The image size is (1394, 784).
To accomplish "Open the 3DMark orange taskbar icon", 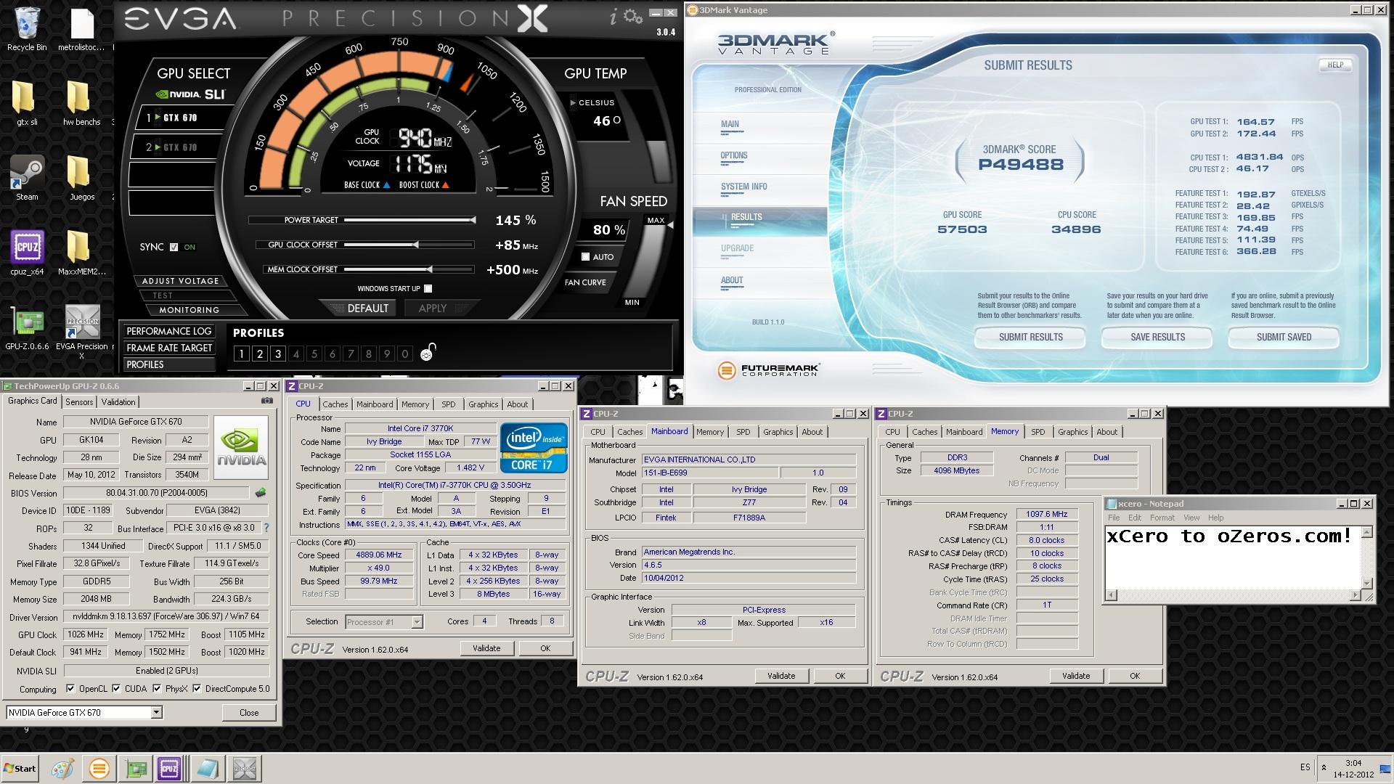I will click(x=99, y=768).
